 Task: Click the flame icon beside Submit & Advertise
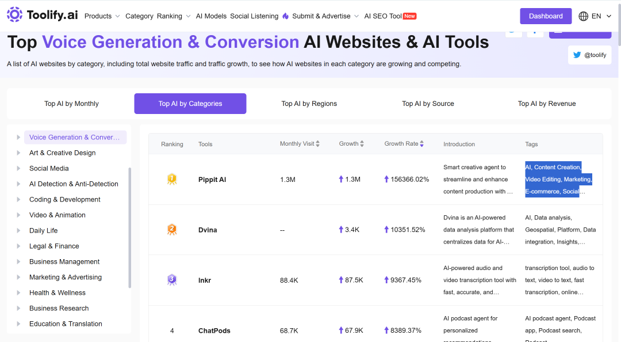[x=286, y=16]
